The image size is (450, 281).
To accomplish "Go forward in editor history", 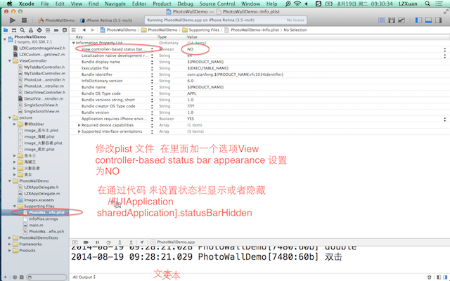I will [92, 30].
